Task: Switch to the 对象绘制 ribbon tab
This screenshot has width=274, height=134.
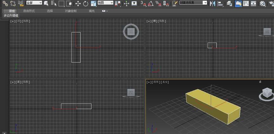Action: click(71, 11)
